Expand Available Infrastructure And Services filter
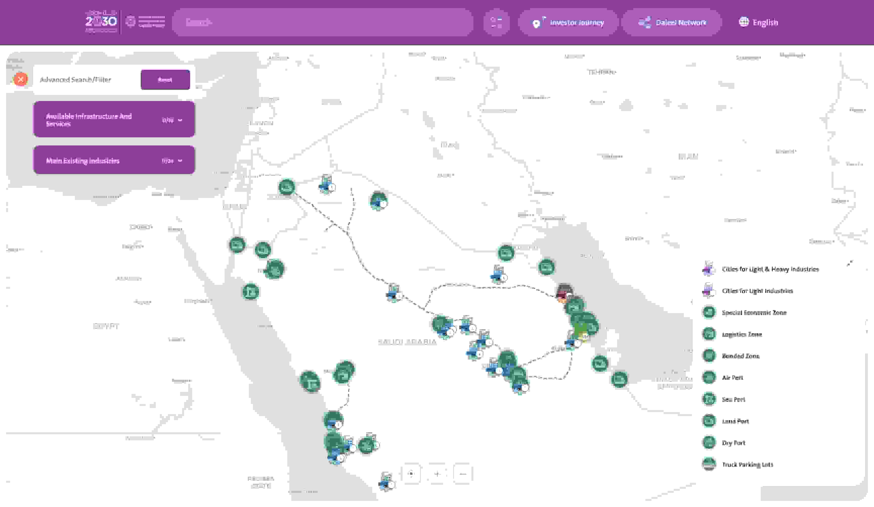 [x=114, y=119]
